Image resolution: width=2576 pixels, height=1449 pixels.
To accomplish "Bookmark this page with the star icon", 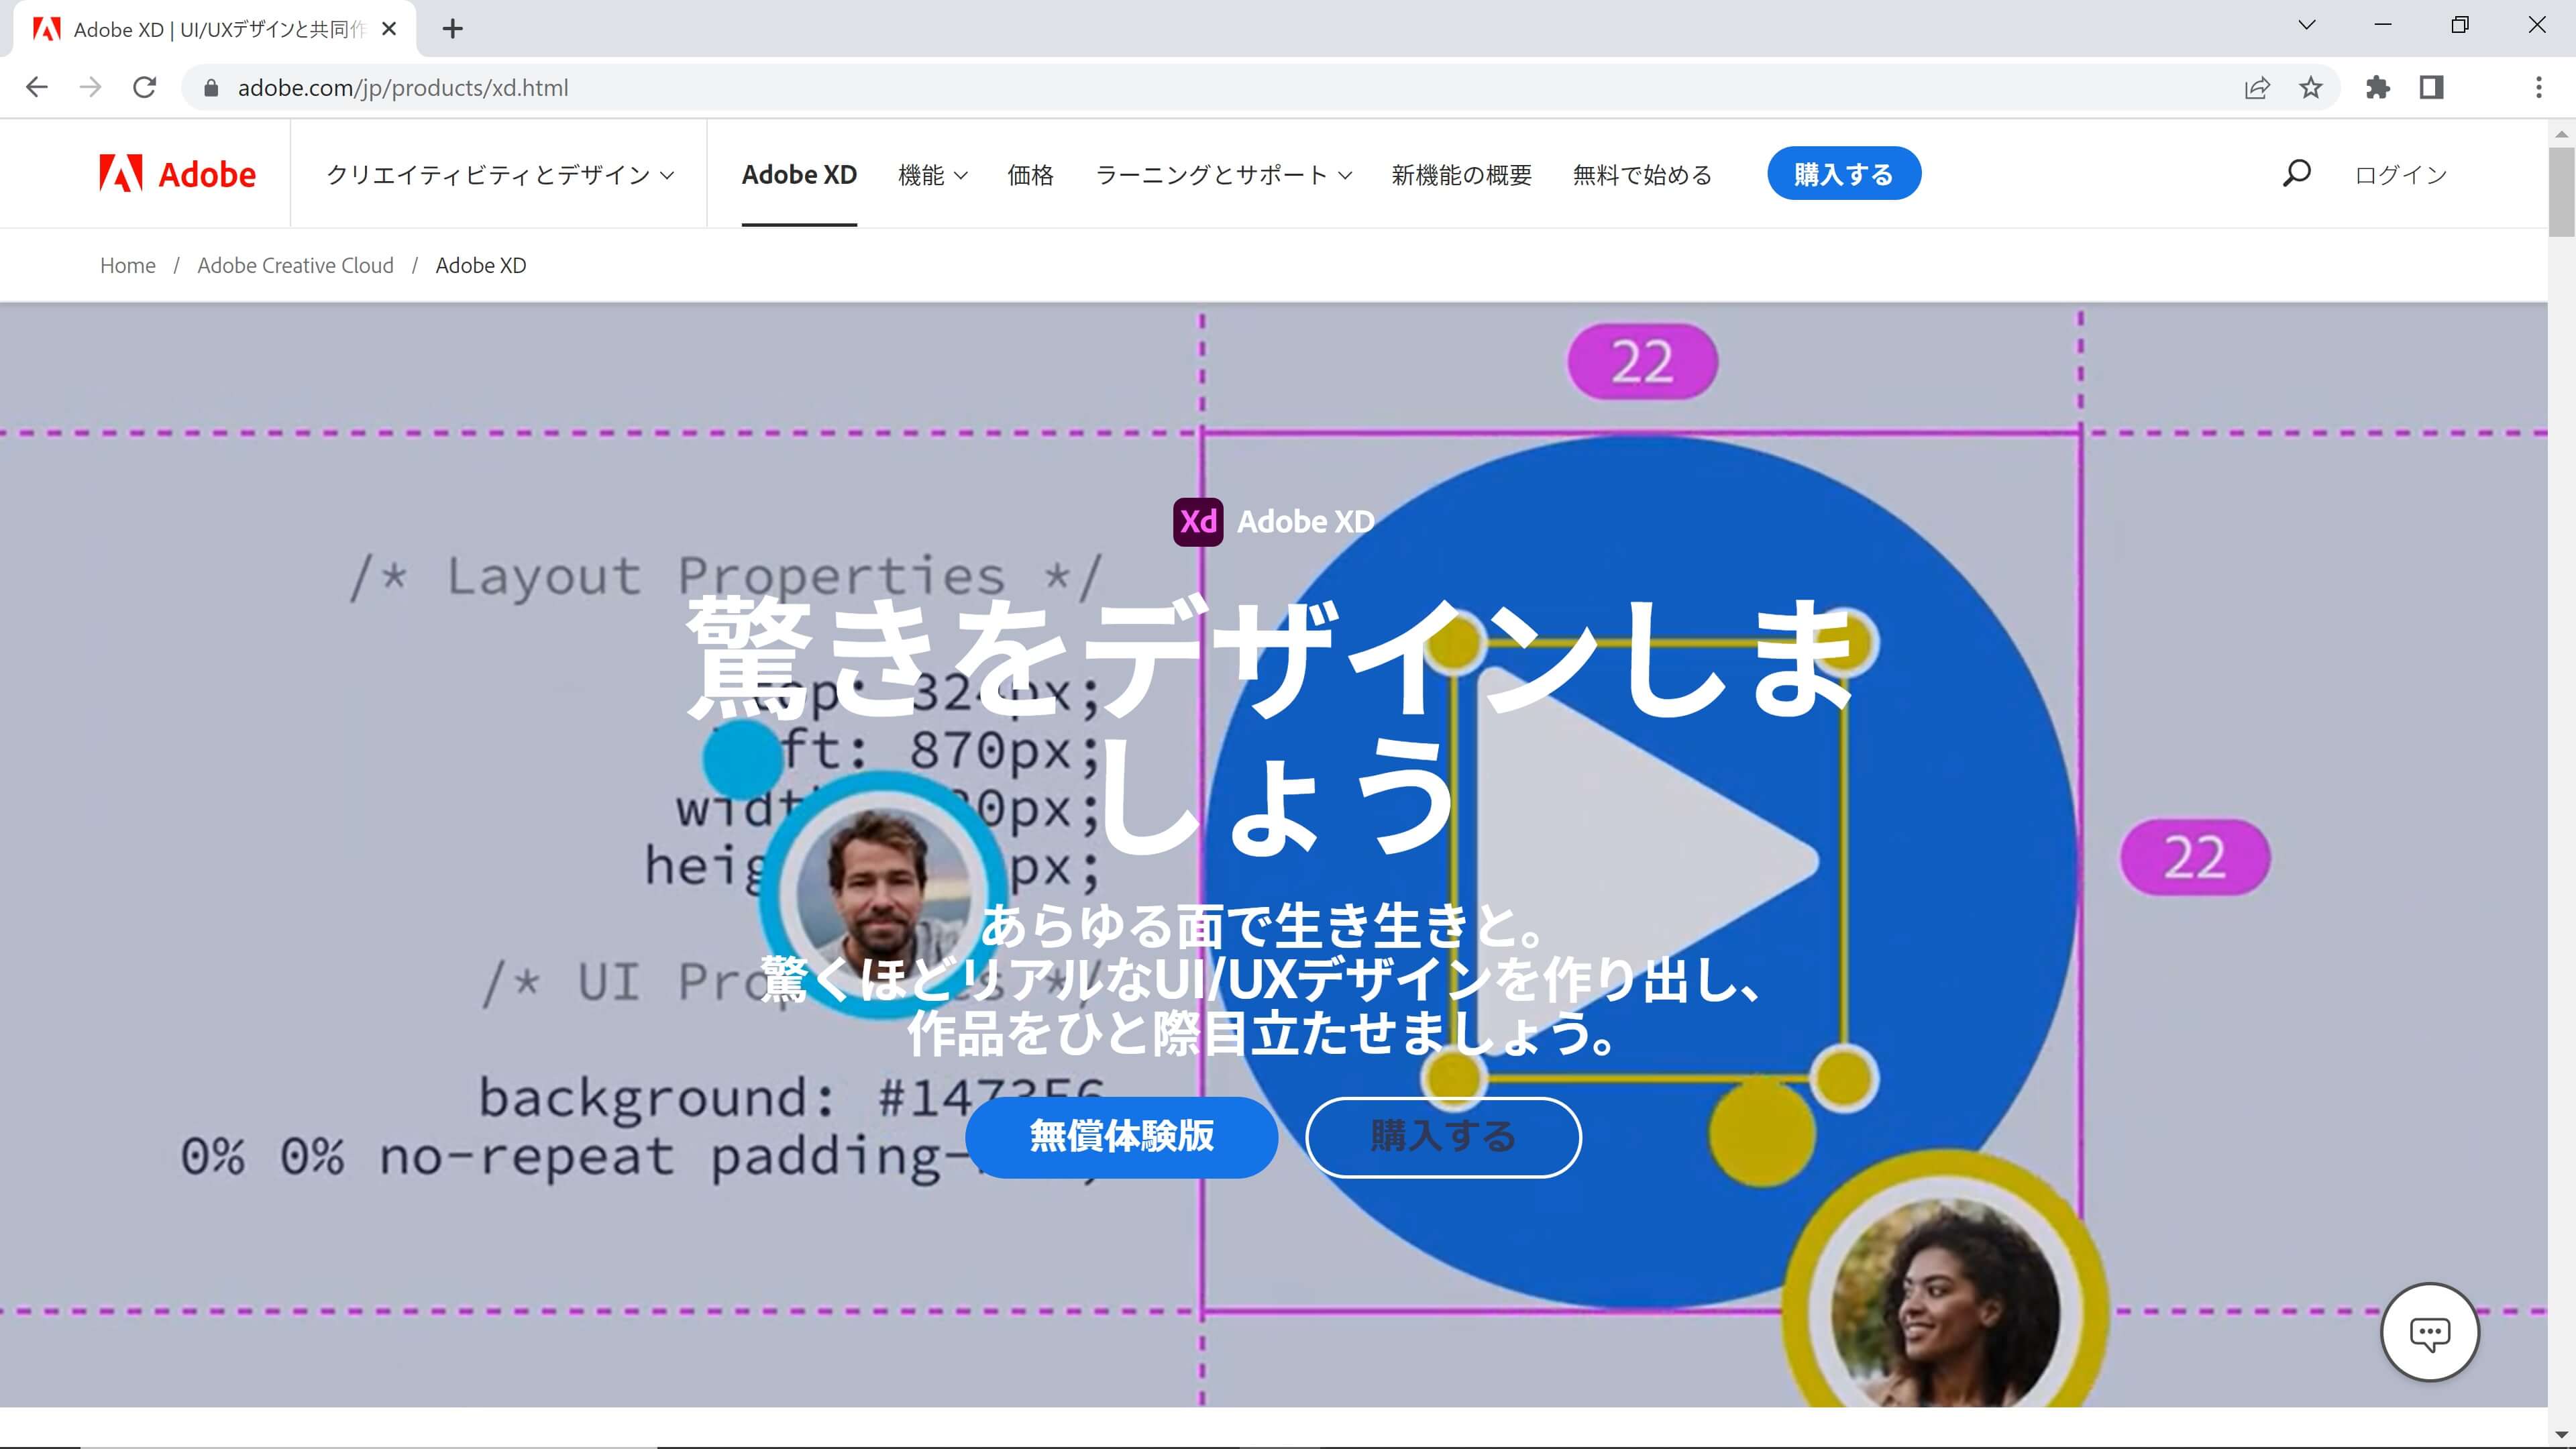I will 2310,87.
